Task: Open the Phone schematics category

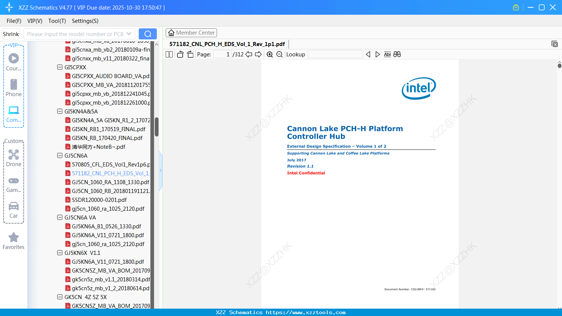Action: tap(14, 88)
